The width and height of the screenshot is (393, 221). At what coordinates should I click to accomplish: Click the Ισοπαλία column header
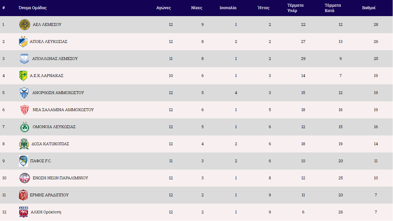(x=228, y=8)
